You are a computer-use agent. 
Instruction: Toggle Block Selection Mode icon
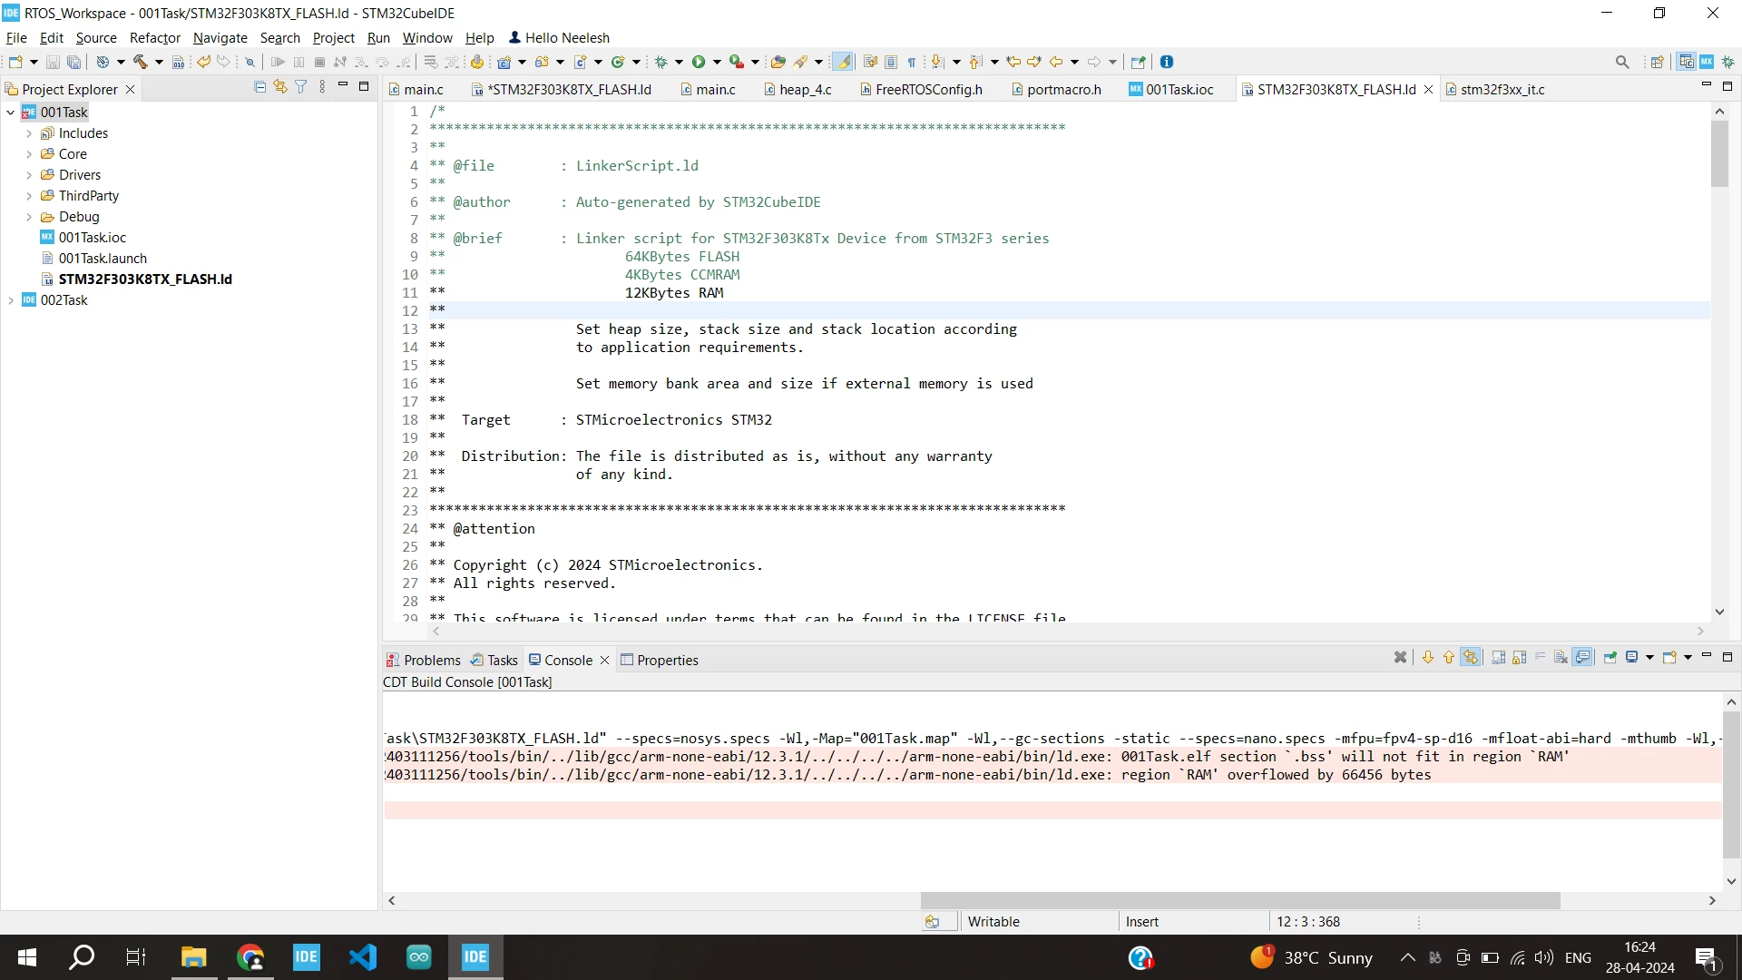(891, 62)
